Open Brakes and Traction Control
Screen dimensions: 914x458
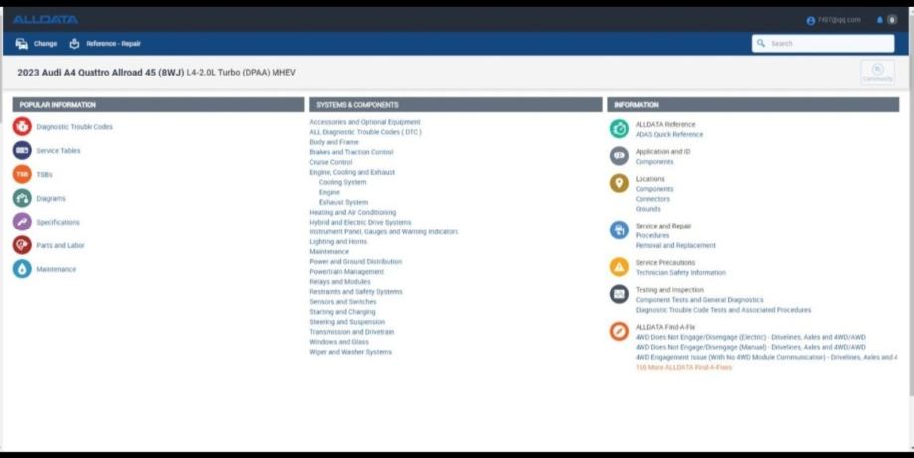351,152
